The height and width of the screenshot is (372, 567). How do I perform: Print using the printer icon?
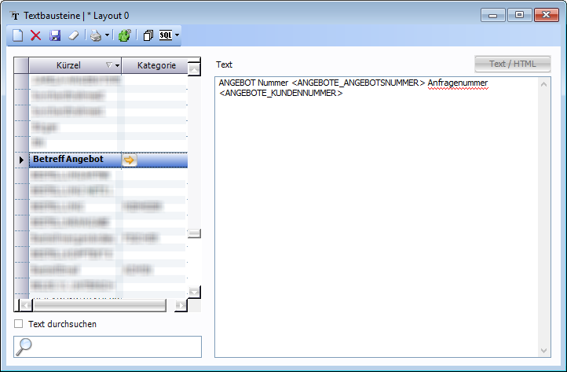[95, 35]
